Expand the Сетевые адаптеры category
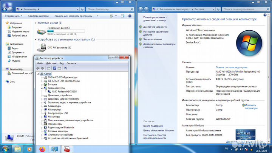 (41, 131)
